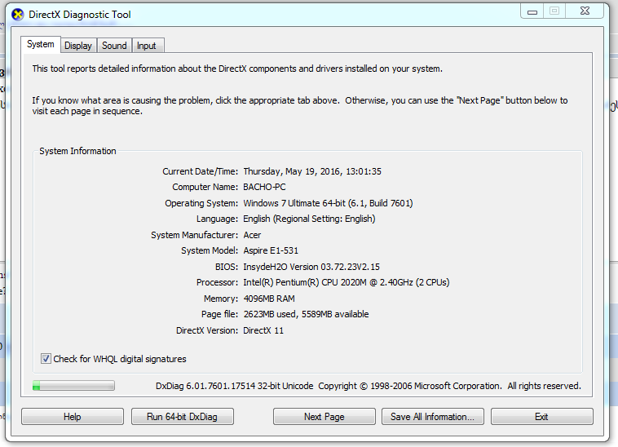Click the green loading progress bar
618x447 pixels.
tap(73, 386)
